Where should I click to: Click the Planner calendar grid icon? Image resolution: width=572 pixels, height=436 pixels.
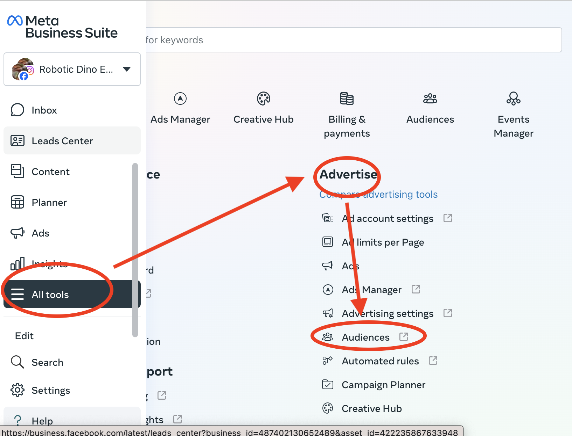click(x=18, y=202)
